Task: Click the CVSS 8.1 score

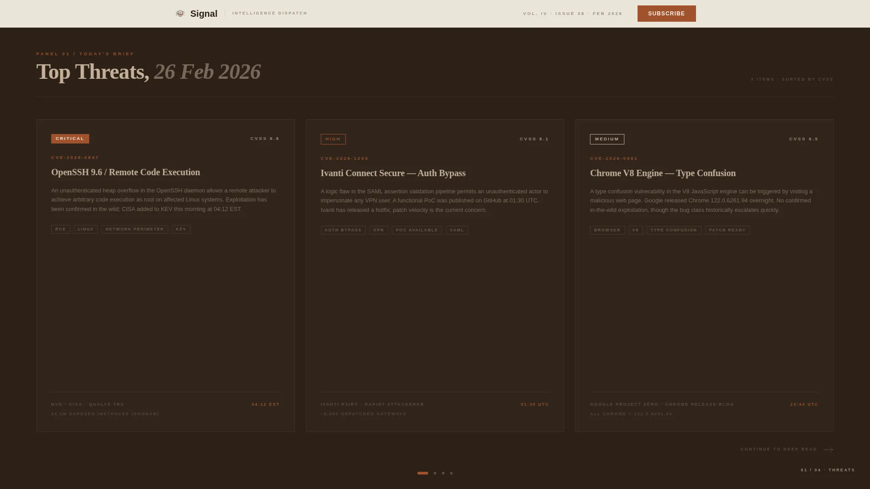Action: [534, 139]
